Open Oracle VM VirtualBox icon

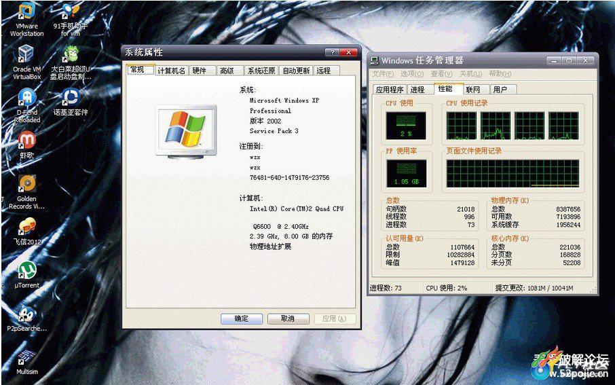pyautogui.click(x=26, y=62)
